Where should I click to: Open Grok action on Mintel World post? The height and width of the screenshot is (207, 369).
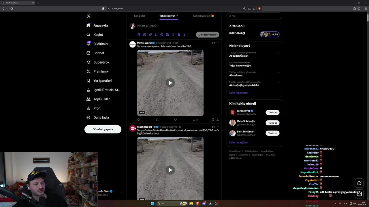(213, 43)
